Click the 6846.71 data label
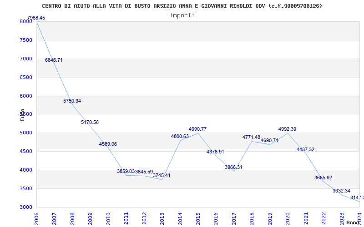The height and width of the screenshot is (227, 364). click(54, 60)
